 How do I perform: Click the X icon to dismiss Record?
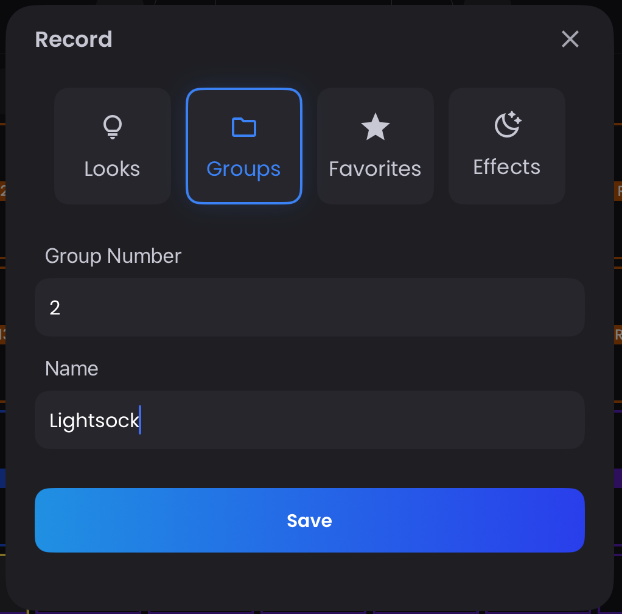(570, 39)
